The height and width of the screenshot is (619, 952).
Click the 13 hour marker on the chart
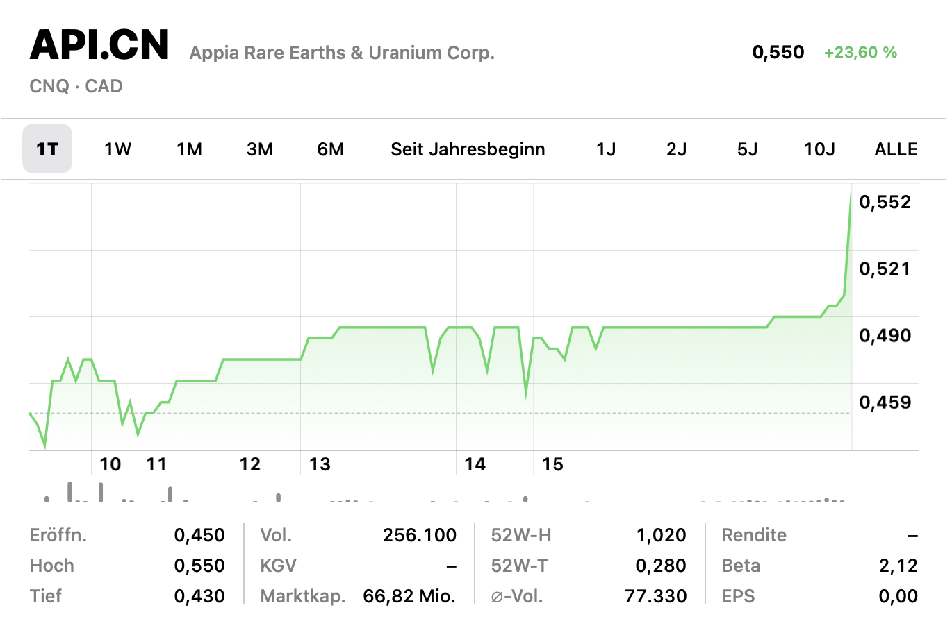[x=320, y=464]
